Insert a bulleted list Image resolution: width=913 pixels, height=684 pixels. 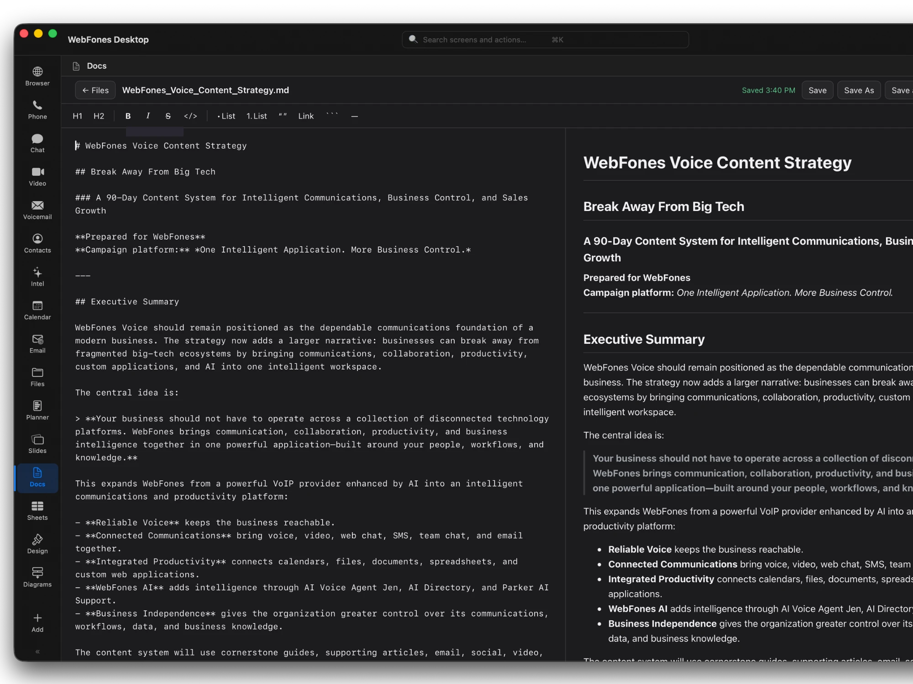click(x=226, y=116)
